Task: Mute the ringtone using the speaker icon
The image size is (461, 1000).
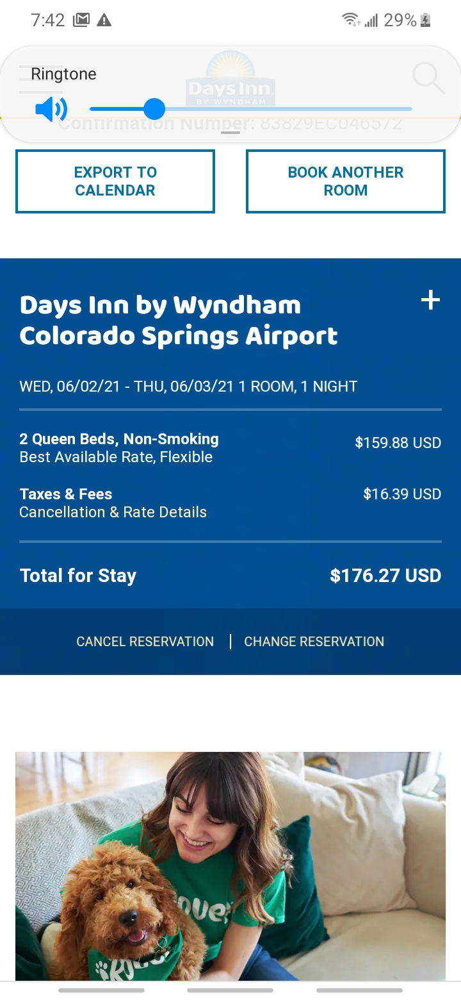Action: click(51, 110)
